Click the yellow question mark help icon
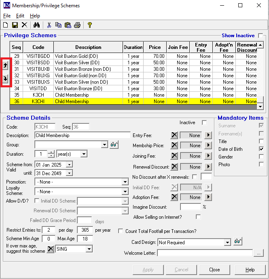Viewport: 269px width, 279px height. 90,25
